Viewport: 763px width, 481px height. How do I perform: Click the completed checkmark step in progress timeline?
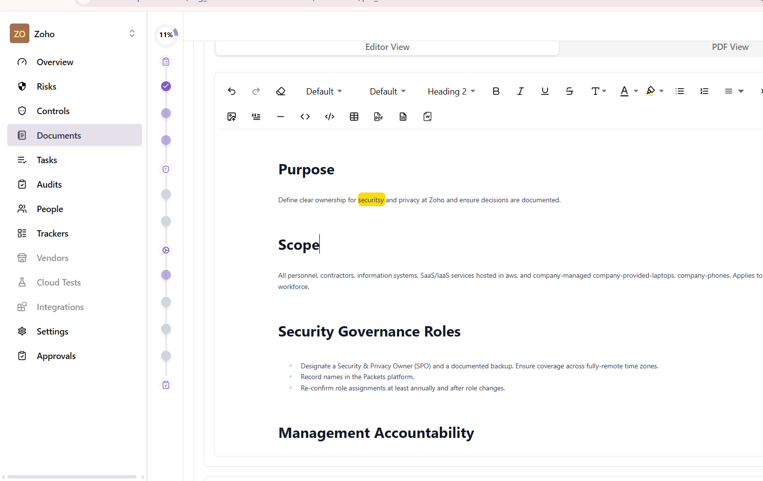coord(166,86)
